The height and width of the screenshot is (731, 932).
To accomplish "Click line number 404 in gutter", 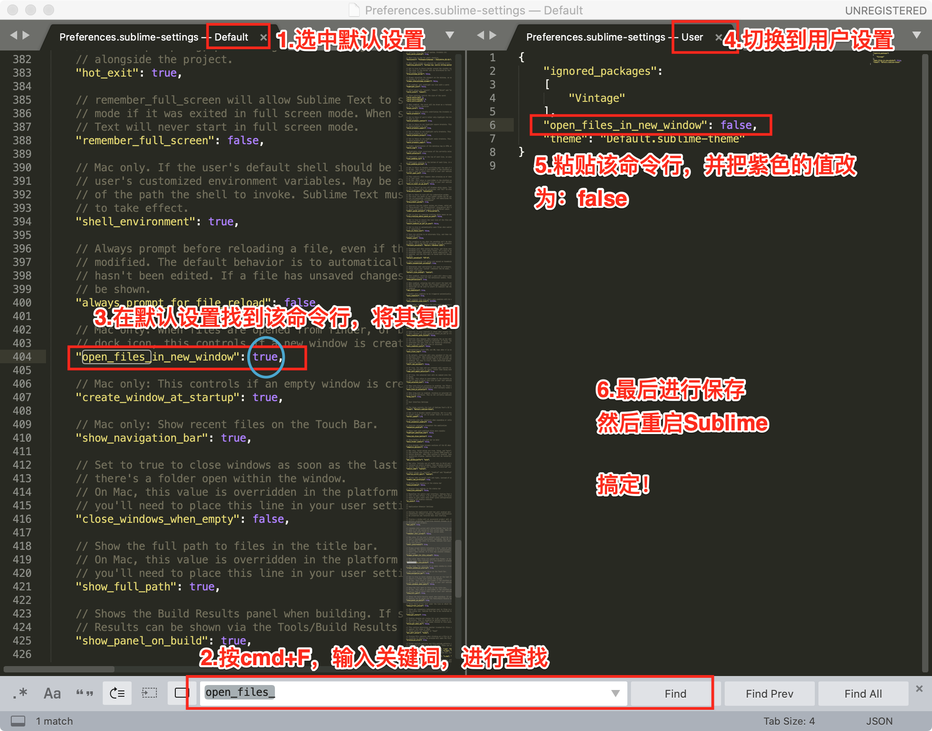I will (22, 357).
